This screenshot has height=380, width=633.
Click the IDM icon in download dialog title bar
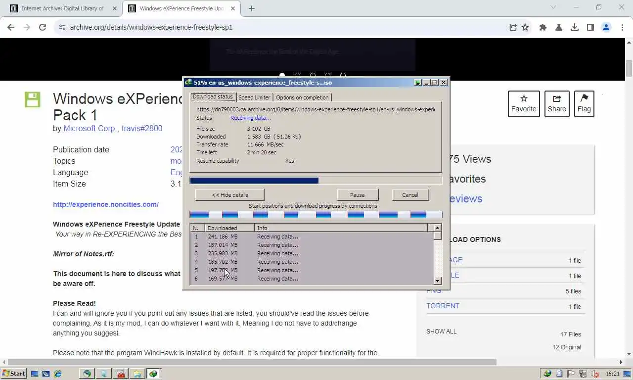pyautogui.click(x=188, y=83)
